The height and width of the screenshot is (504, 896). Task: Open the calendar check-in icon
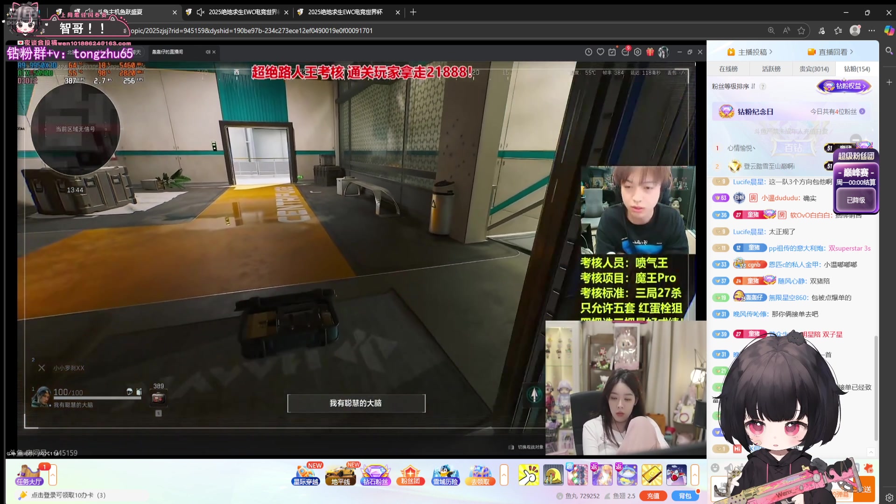tap(612, 52)
